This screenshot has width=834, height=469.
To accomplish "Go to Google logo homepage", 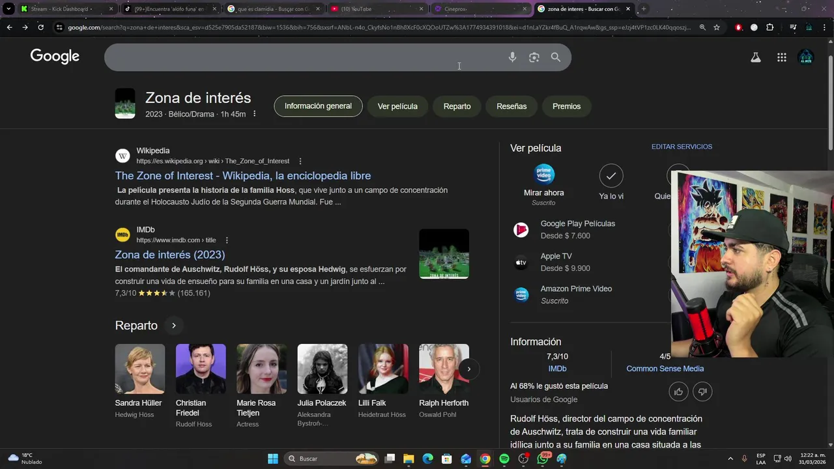I will coord(55,57).
